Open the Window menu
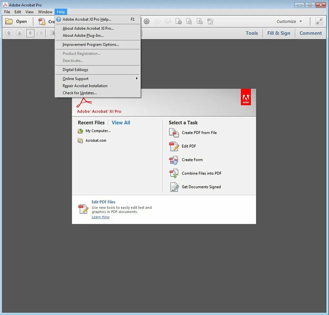The width and height of the screenshot is (329, 315). [x=45, y=12]
